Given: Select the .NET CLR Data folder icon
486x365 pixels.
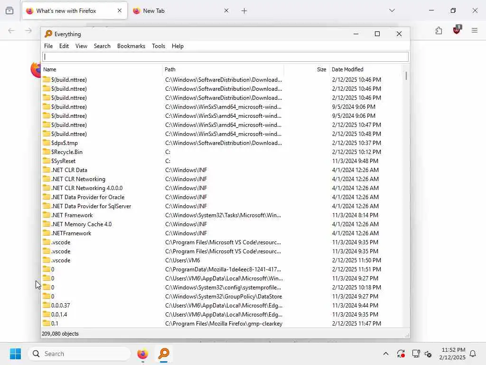Looking at the screenshot, I should click(47, 170).
